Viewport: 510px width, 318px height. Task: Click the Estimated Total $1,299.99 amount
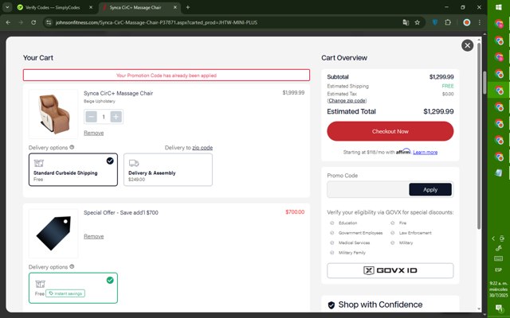coord(438,111)
